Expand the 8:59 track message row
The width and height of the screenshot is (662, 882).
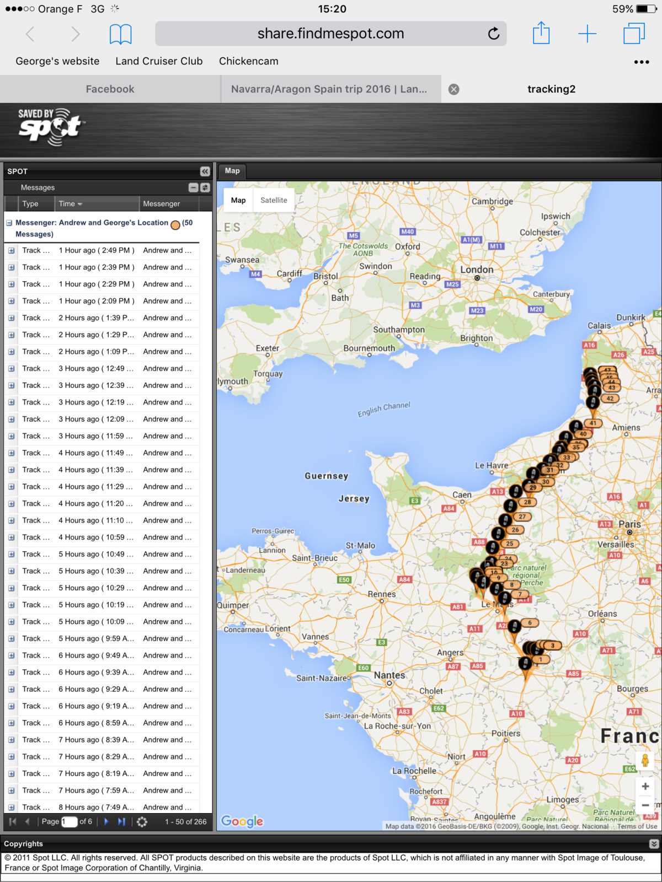point(11,723)
